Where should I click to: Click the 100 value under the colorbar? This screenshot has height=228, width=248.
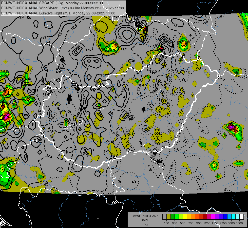pyautogui.click(x=166, y=223)
